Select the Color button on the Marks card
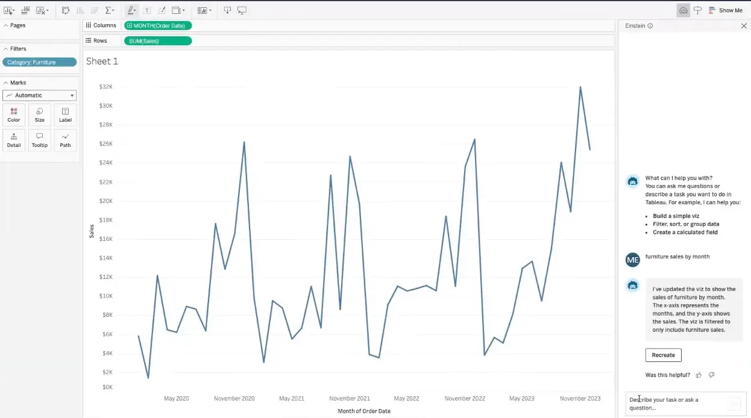The image size is (751, 418). point(13,114)
